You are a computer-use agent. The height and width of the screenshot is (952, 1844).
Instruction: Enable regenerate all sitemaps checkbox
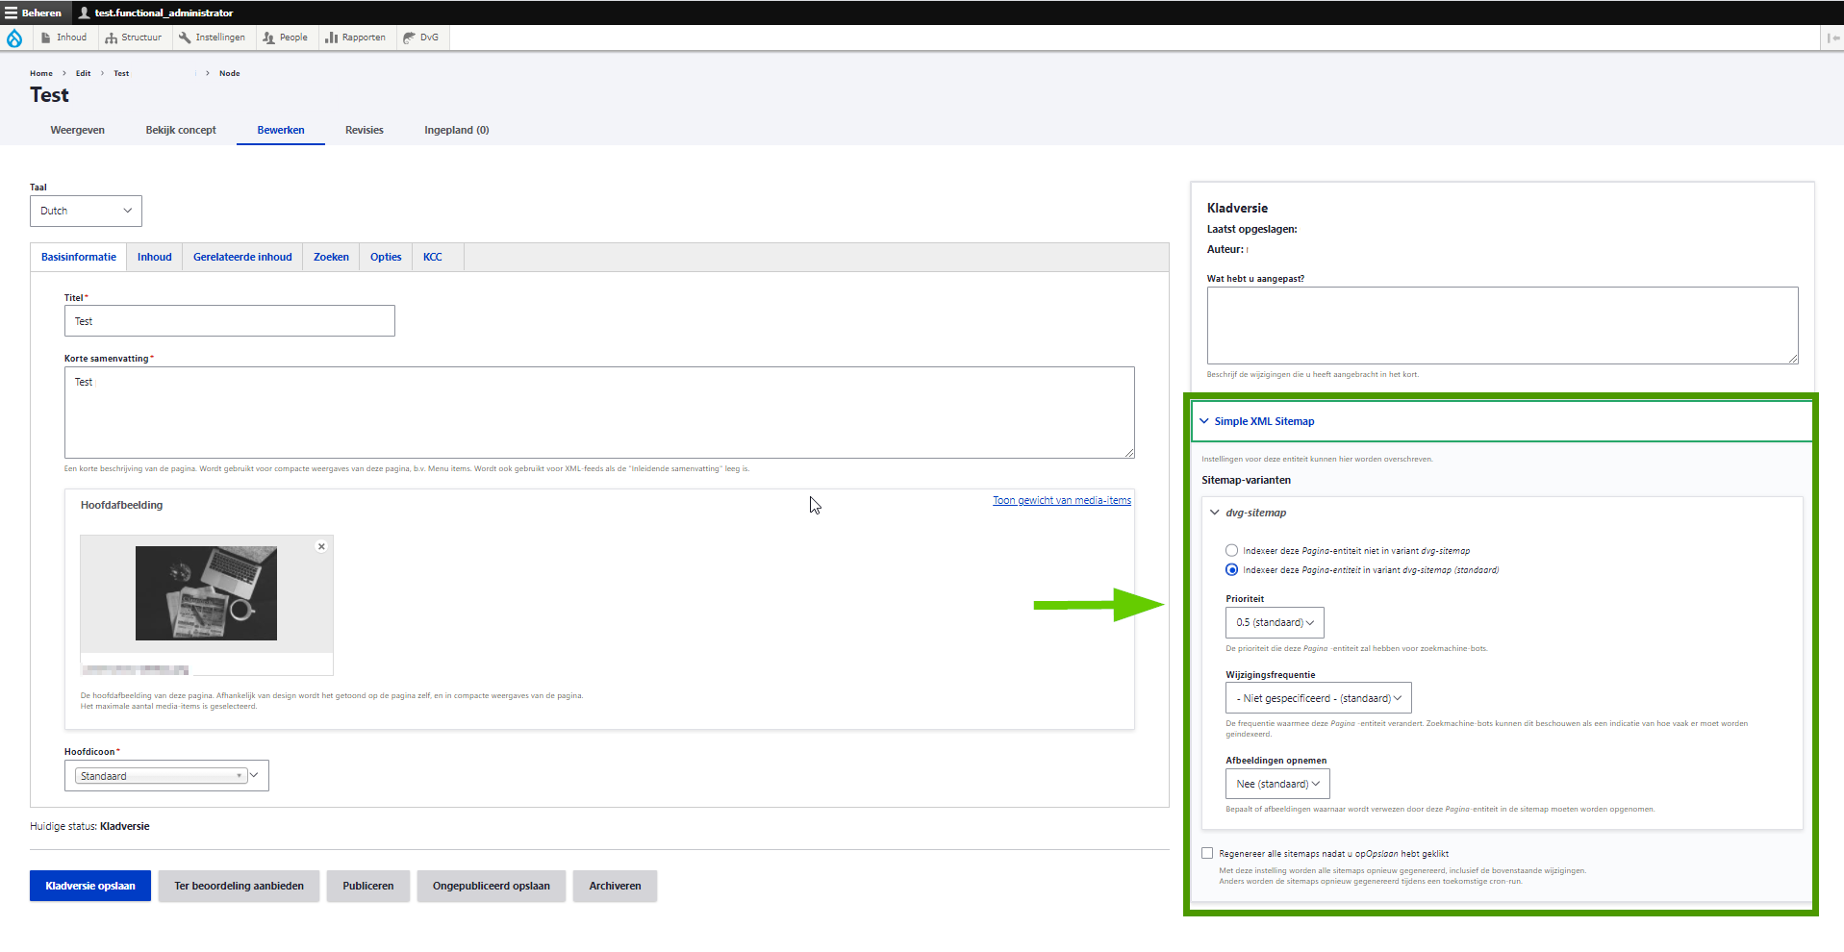(1207, 853)
